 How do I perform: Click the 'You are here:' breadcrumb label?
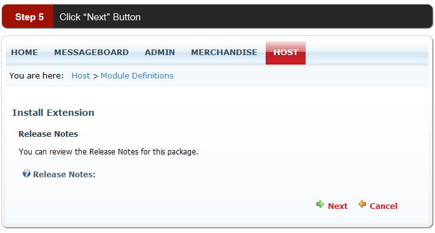point(36,75)
